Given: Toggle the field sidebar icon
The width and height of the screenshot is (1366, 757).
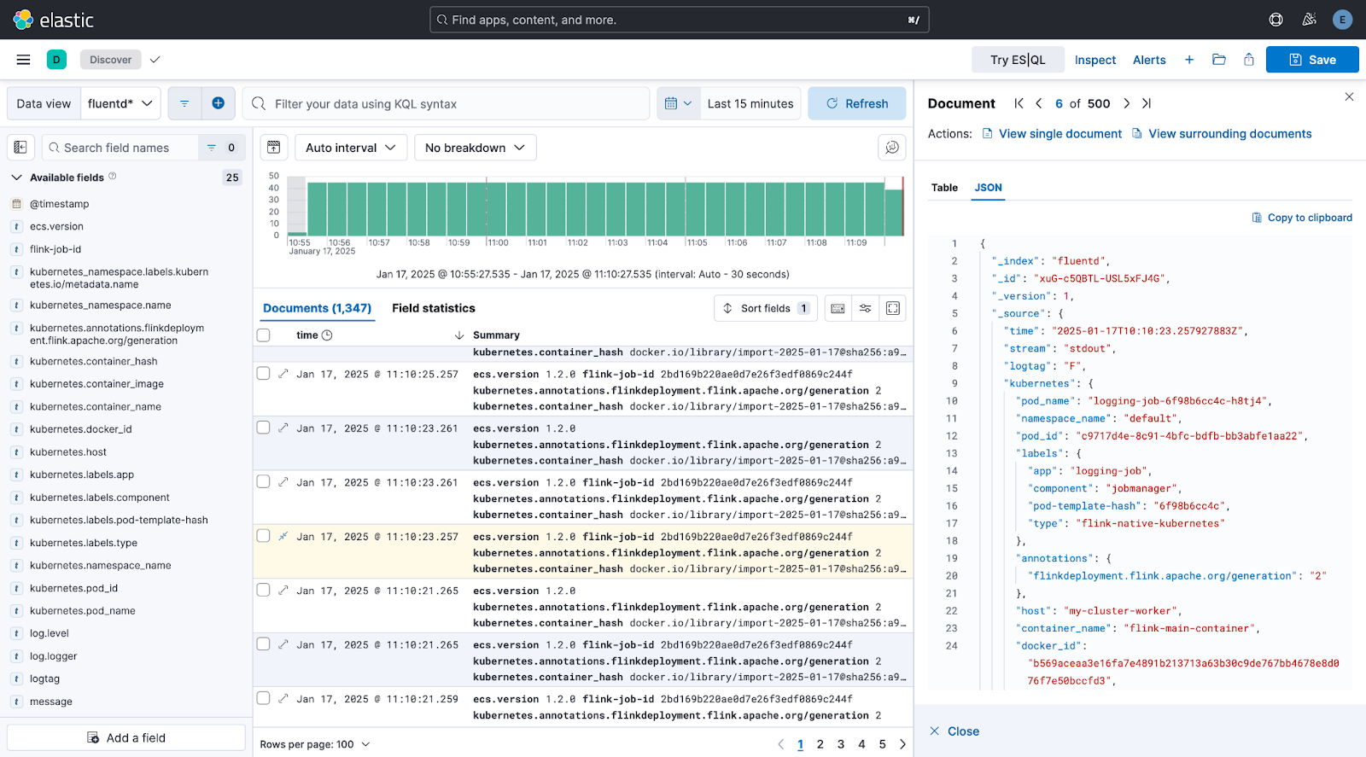Looking at the screenshot, I should 21,148.
